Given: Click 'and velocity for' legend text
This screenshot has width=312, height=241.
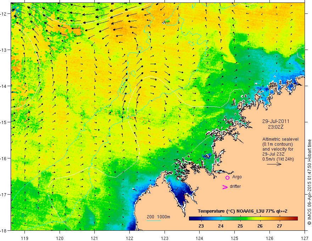Looking at the screenshot, I should (x=278, y=149).
